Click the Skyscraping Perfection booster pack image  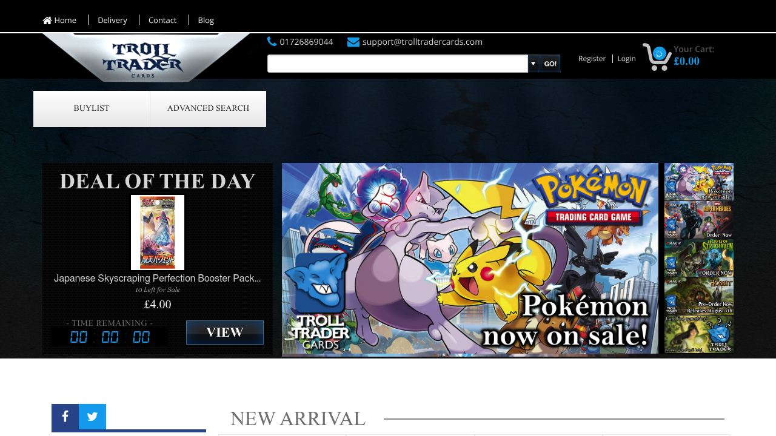pos(158,233)
